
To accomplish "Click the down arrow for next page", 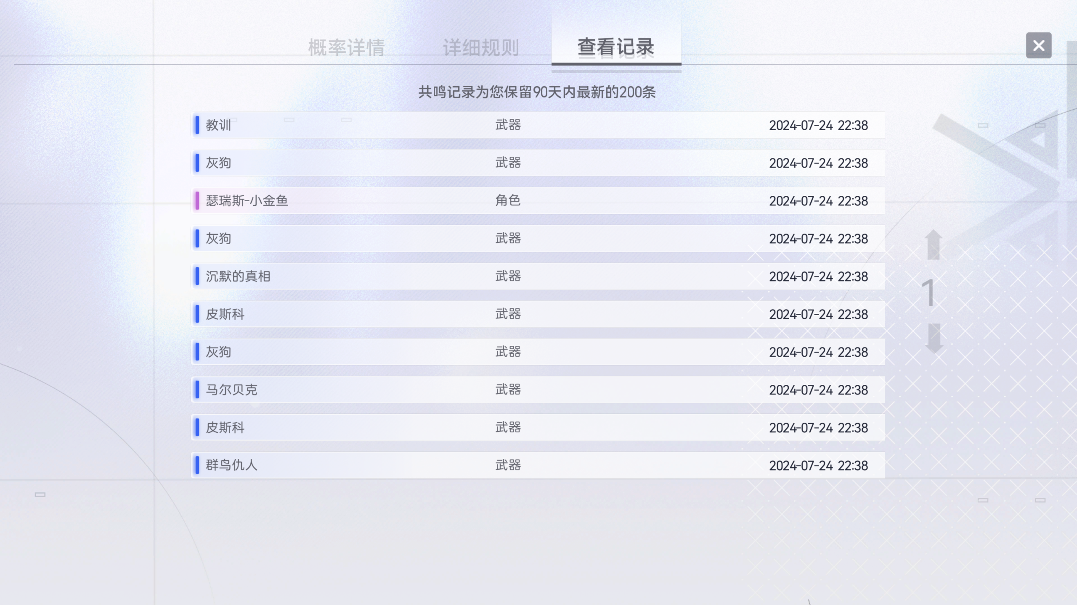I will (934, 338).
